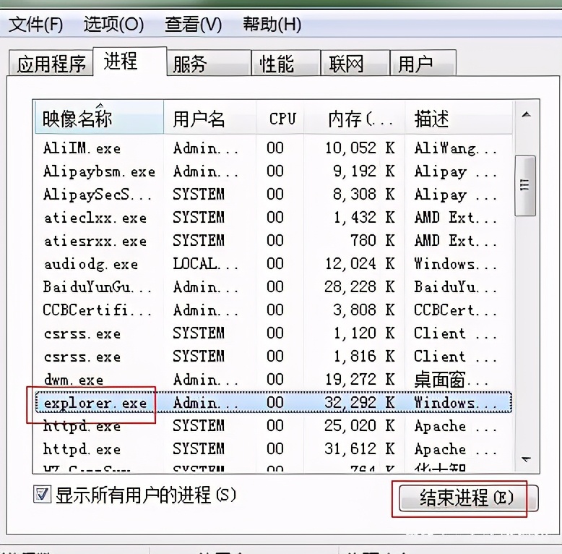
Task: Select httpd.exe using 25,020 K
Action: pos(274,426)
